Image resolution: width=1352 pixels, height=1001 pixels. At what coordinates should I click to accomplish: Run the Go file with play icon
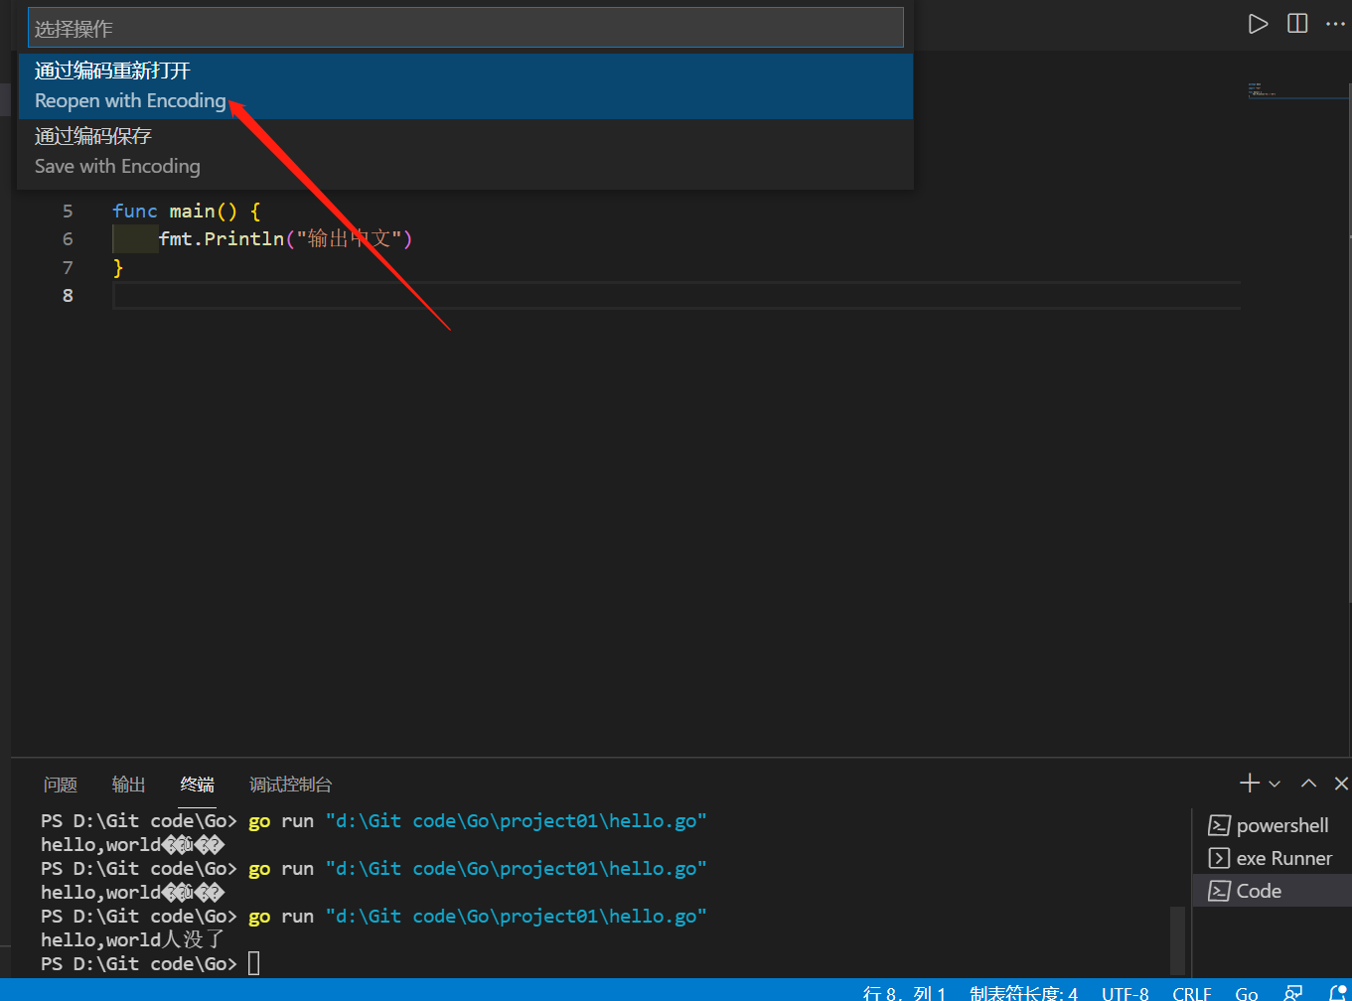[1258, 24]
